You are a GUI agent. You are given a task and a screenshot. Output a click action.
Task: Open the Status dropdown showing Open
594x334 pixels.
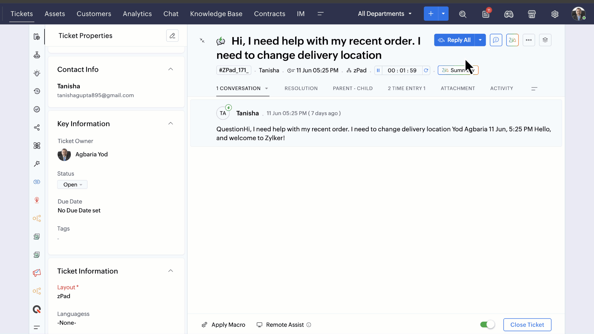click(x=72, y=185)
